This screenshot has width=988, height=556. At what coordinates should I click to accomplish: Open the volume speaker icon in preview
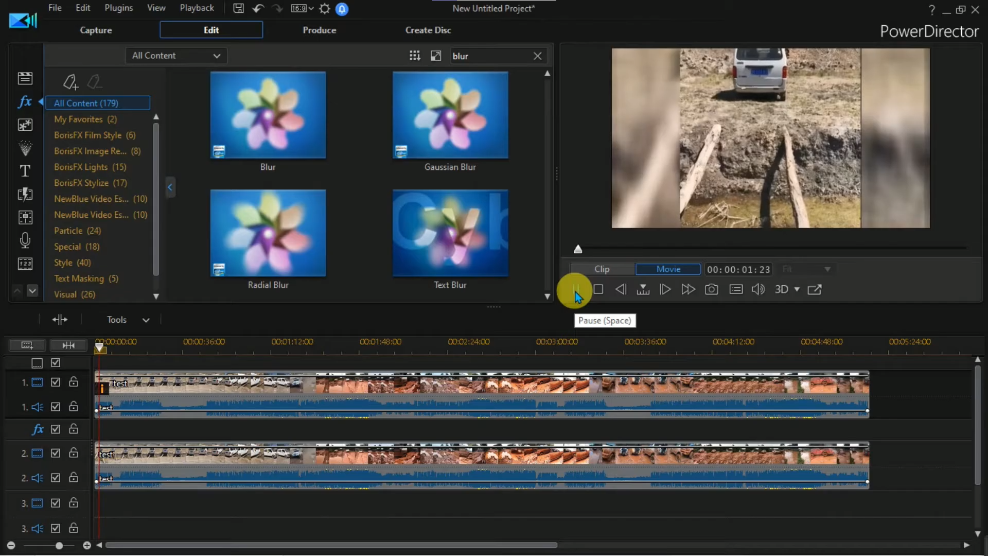pos(757,289)
